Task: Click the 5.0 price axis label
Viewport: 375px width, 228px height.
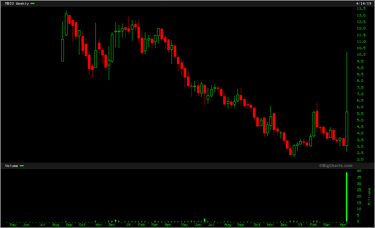Action: pyautogui.click(x=360, y=120)
